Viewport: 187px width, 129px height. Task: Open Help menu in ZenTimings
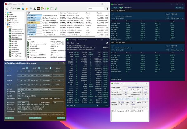78,43
